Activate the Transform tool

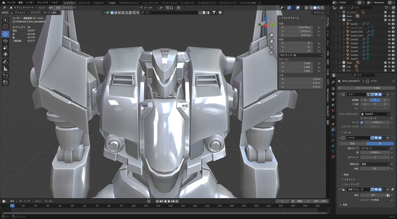[x=5, y=54]
